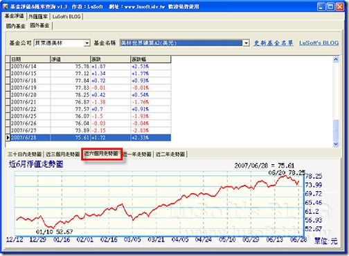Image resolution: width=349 pixels, height=256 pixels.
Task: Maximize the fund query window
Action: (x=330, y=6)
